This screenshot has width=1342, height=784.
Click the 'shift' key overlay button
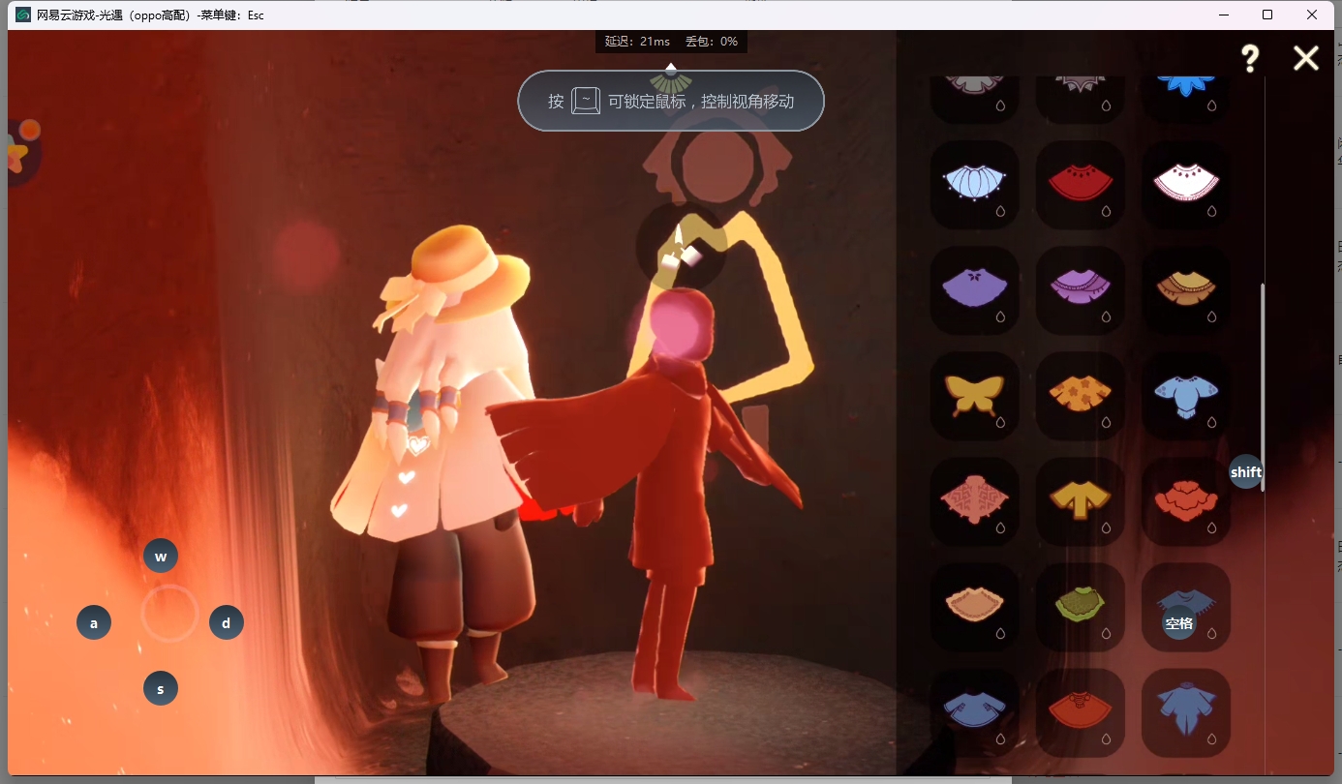coord(1246,471)
